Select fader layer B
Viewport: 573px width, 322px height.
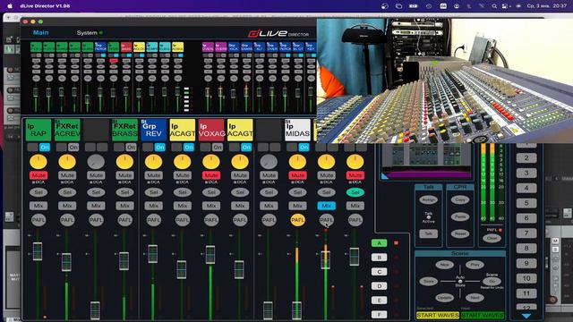coord(379,258)
